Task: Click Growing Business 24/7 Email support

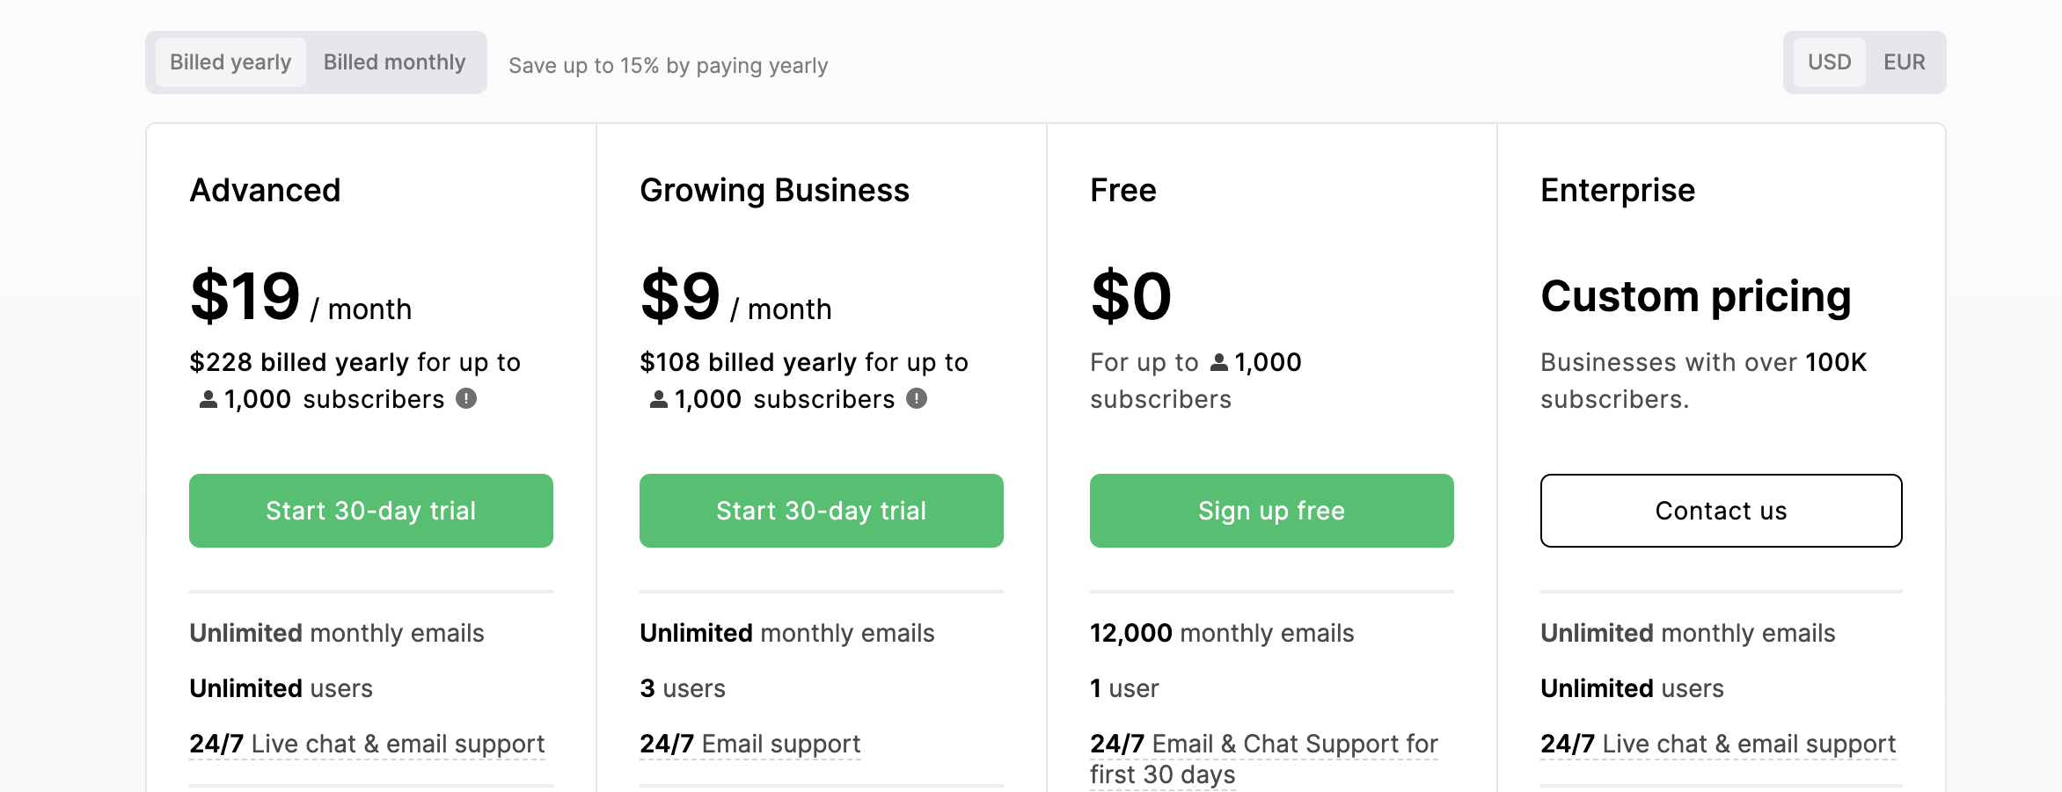Action: coord(750,745)
